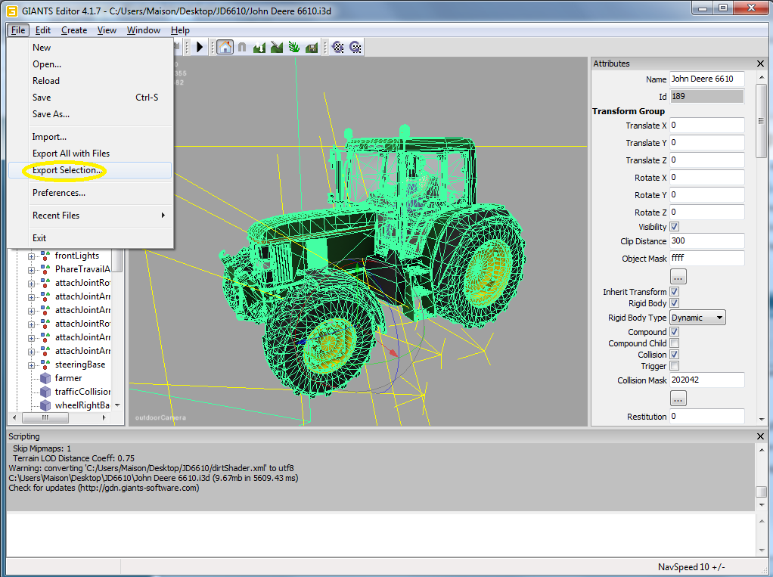Click the scene tree scroll right arrow
773x577 pixels.
(104, 418)
